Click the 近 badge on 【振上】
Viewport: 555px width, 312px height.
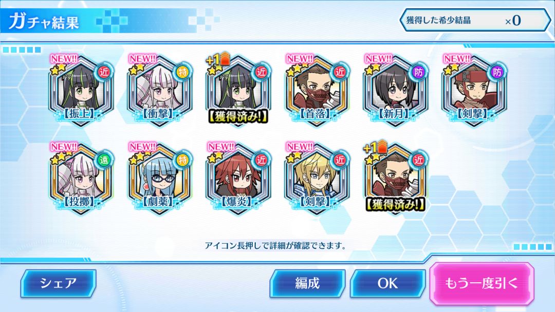click(104, 72)
